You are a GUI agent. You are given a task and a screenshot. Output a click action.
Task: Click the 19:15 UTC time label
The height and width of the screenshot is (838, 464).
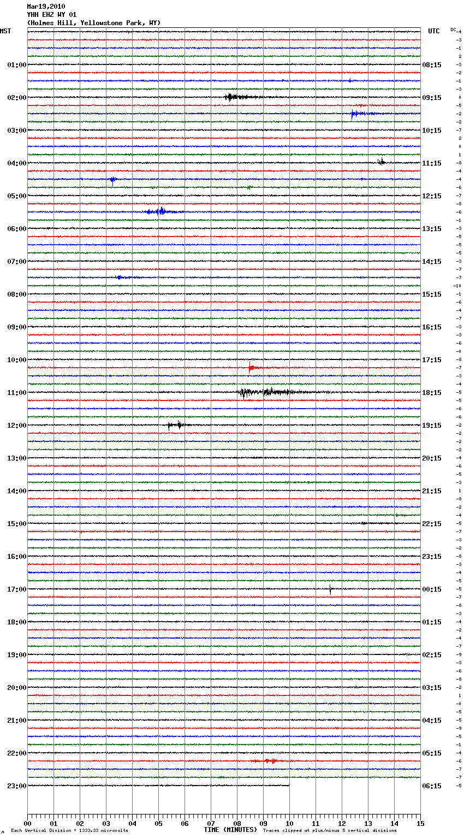pyautogui.click(x=432, y=426)
